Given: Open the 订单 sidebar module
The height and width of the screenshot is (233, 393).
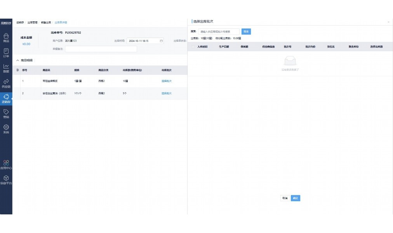Looking at the screenshot, I should pos(6,53).
